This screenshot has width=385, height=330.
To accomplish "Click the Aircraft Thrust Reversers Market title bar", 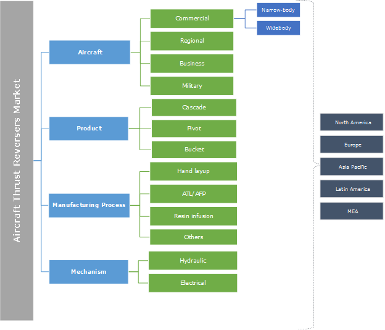I will pos(17,161).
